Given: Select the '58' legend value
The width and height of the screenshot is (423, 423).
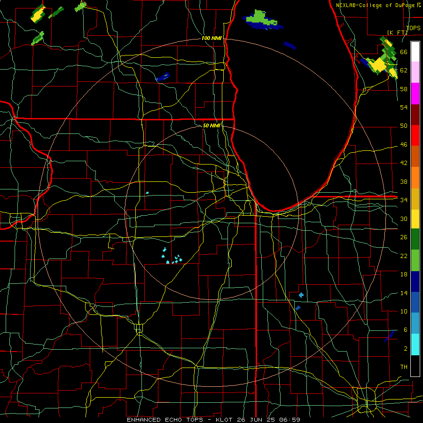Looking at the screenshot, I should [x=404, y=89].
